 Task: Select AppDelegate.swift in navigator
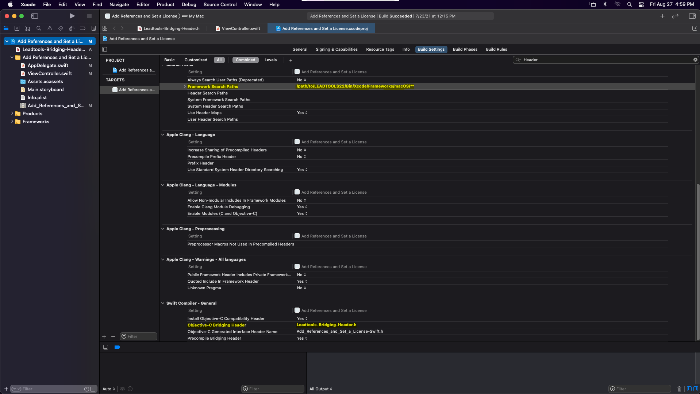tap(48, 65)
